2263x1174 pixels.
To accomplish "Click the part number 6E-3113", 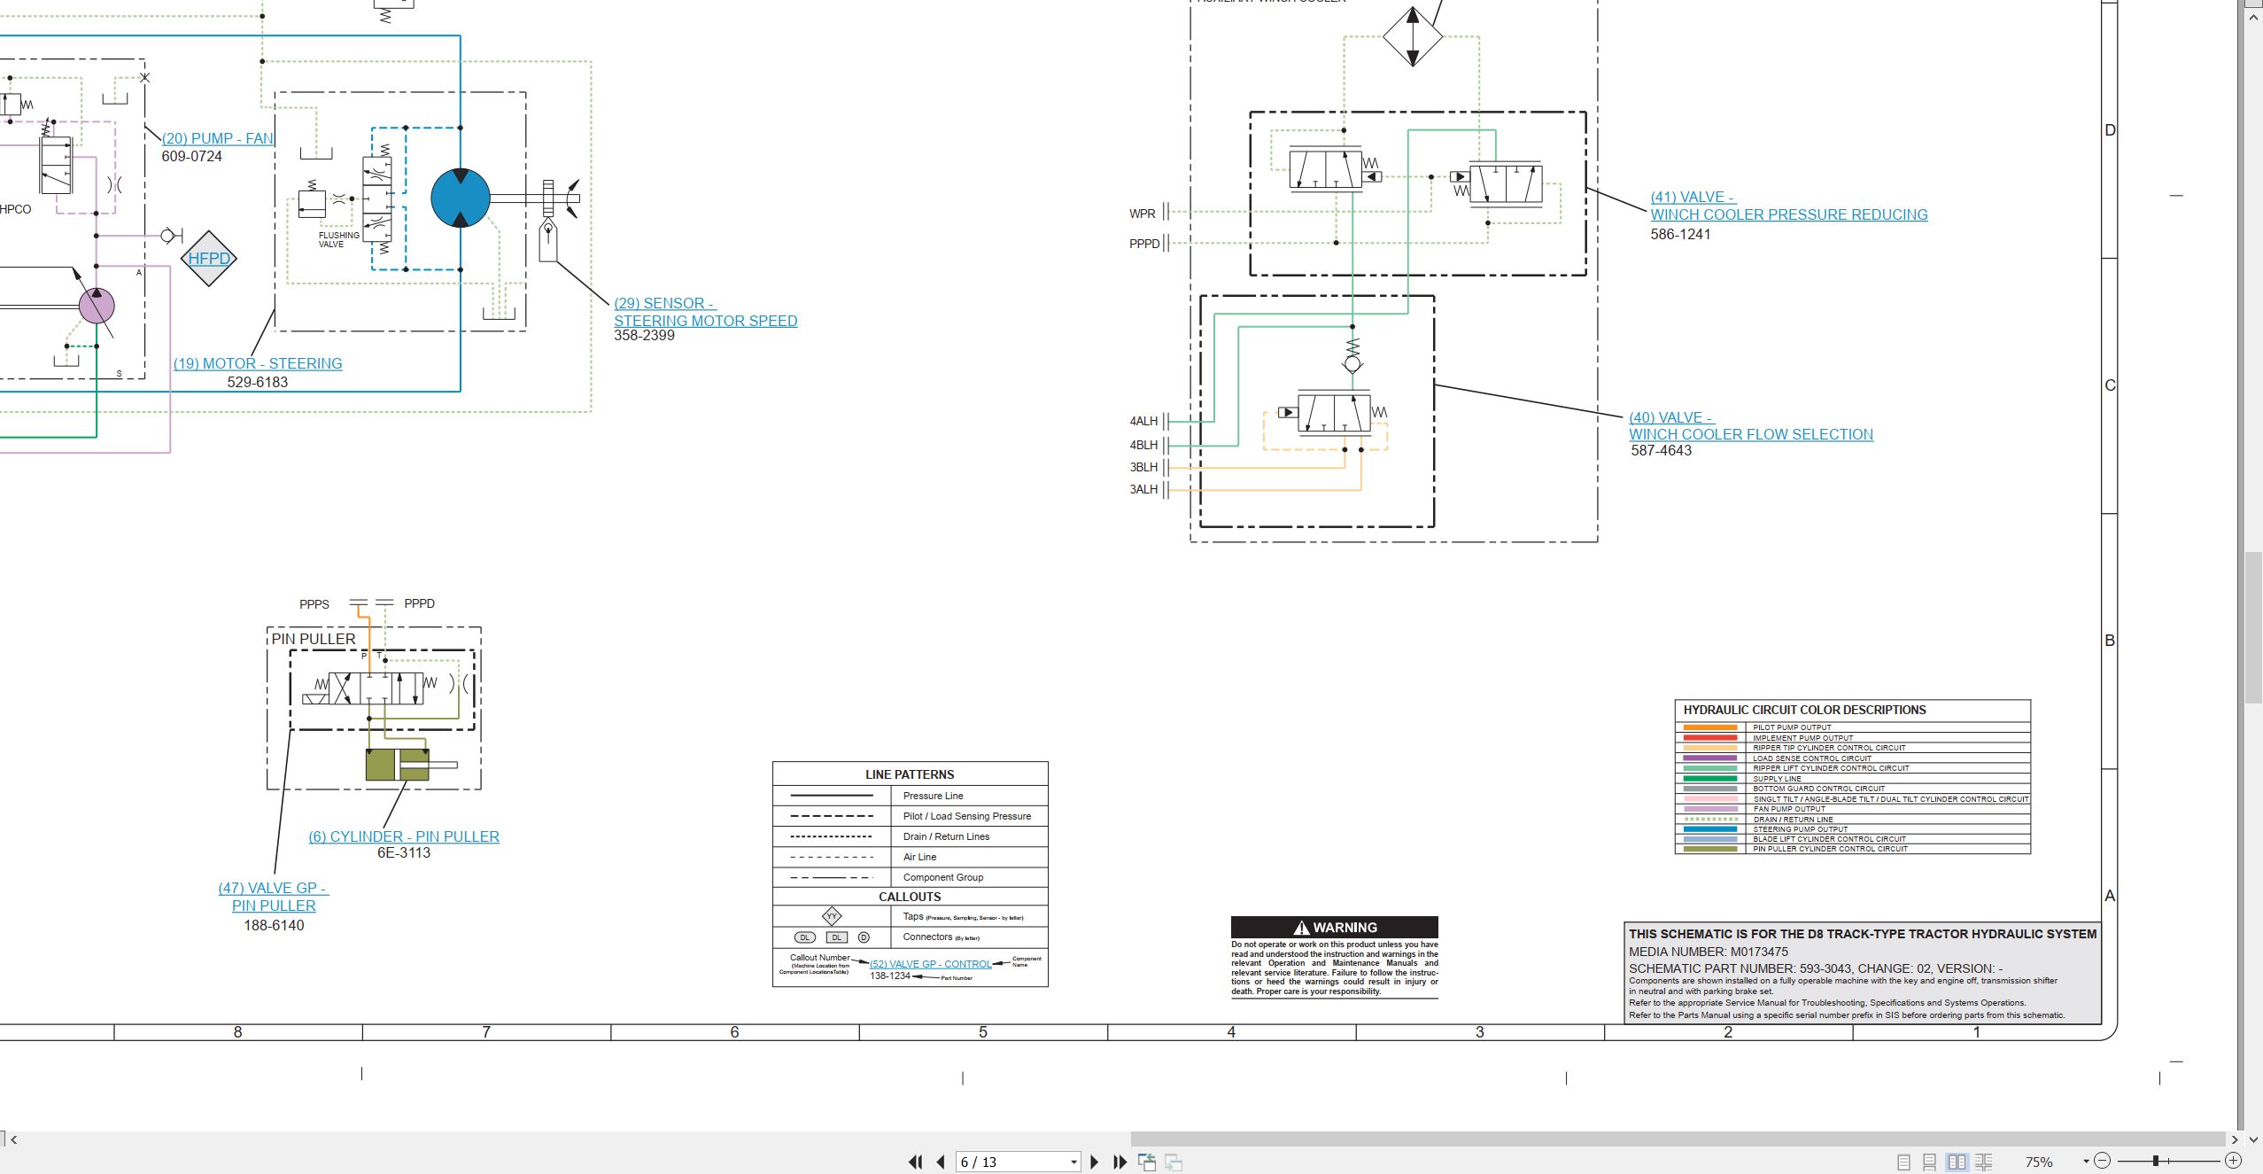I will coord(404,853).
